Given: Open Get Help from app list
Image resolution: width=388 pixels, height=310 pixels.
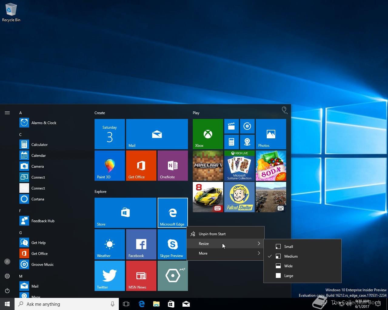Looking at the screenshot, I should [x=52, y=243].
